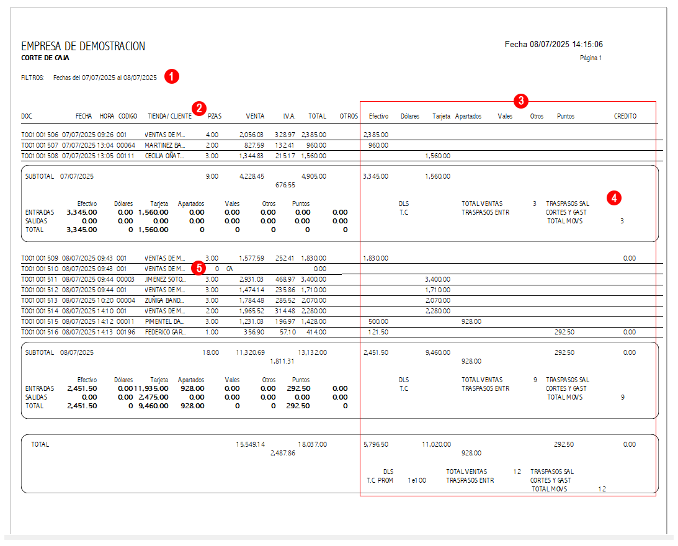Select cancelled document T001 001 510

40,269
